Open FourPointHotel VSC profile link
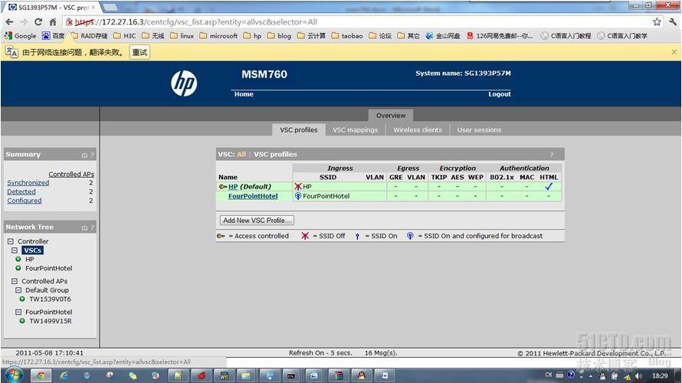682x383 pixels. tap(253, 196)
